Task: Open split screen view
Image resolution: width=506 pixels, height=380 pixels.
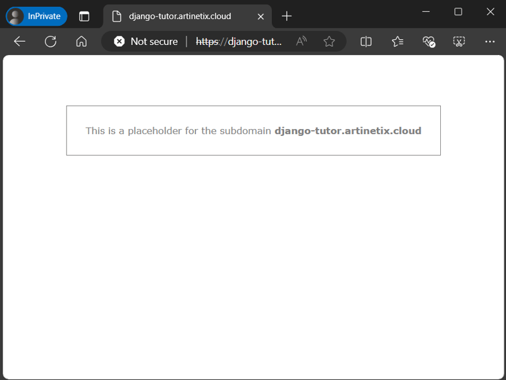Action: pos(366,41)
